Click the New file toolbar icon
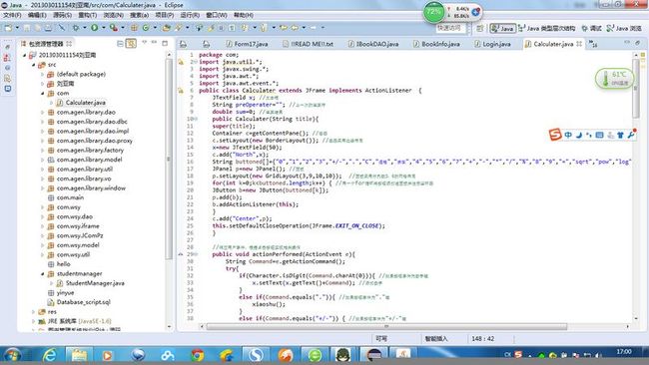The image size is (649, 365). 8,28
